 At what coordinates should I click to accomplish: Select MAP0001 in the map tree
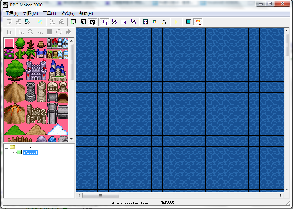[x=30, y=152]
